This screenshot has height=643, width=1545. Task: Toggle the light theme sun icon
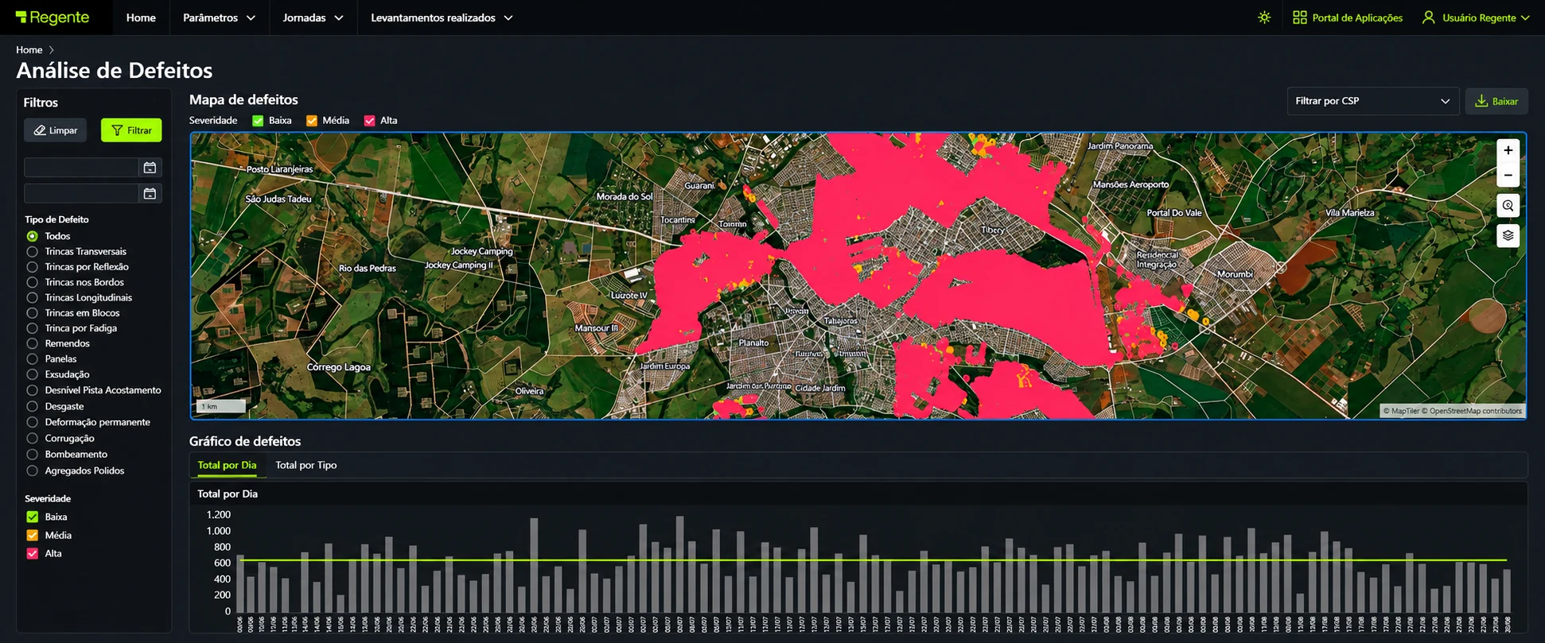click(x=1264, y=17)
